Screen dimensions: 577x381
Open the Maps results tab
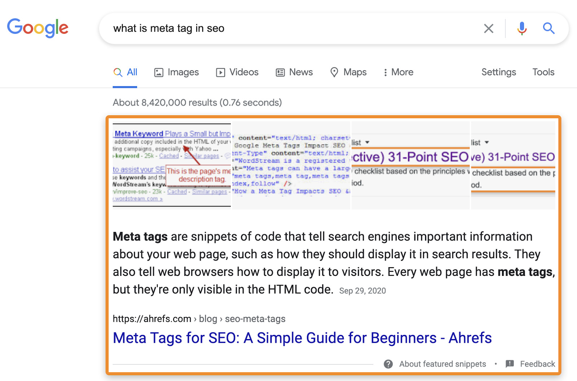pos(348,72)
